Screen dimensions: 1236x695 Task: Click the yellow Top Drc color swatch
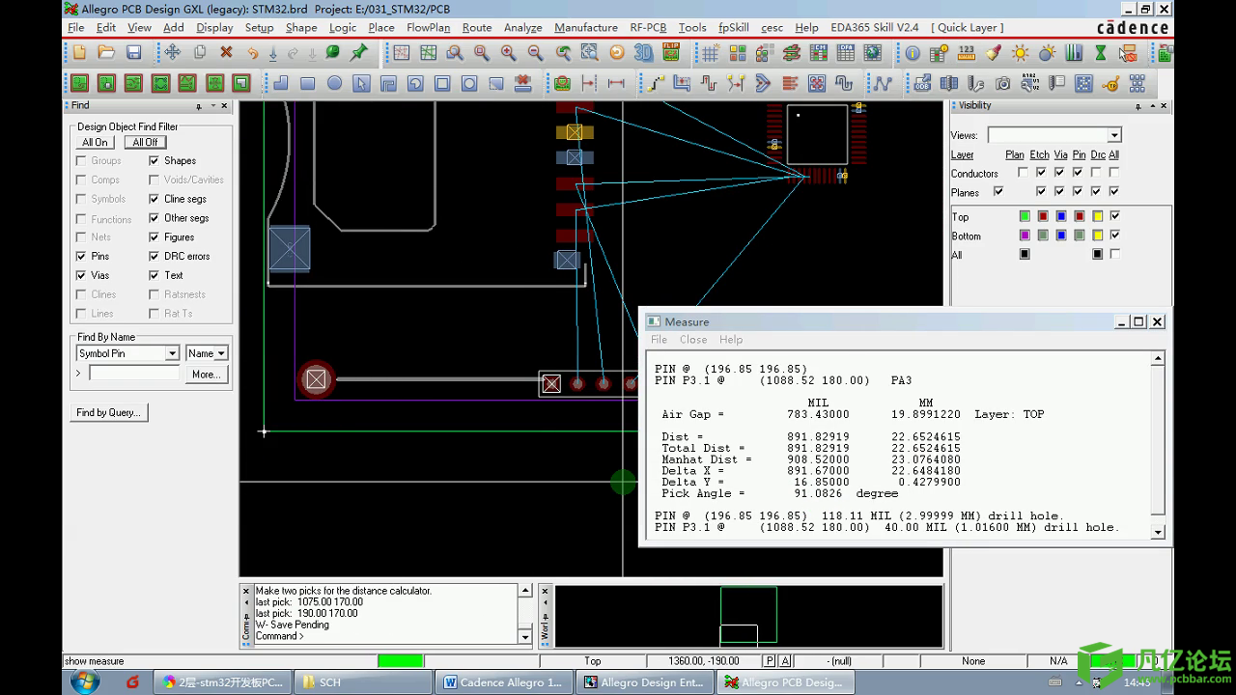tap(1097, 215)
